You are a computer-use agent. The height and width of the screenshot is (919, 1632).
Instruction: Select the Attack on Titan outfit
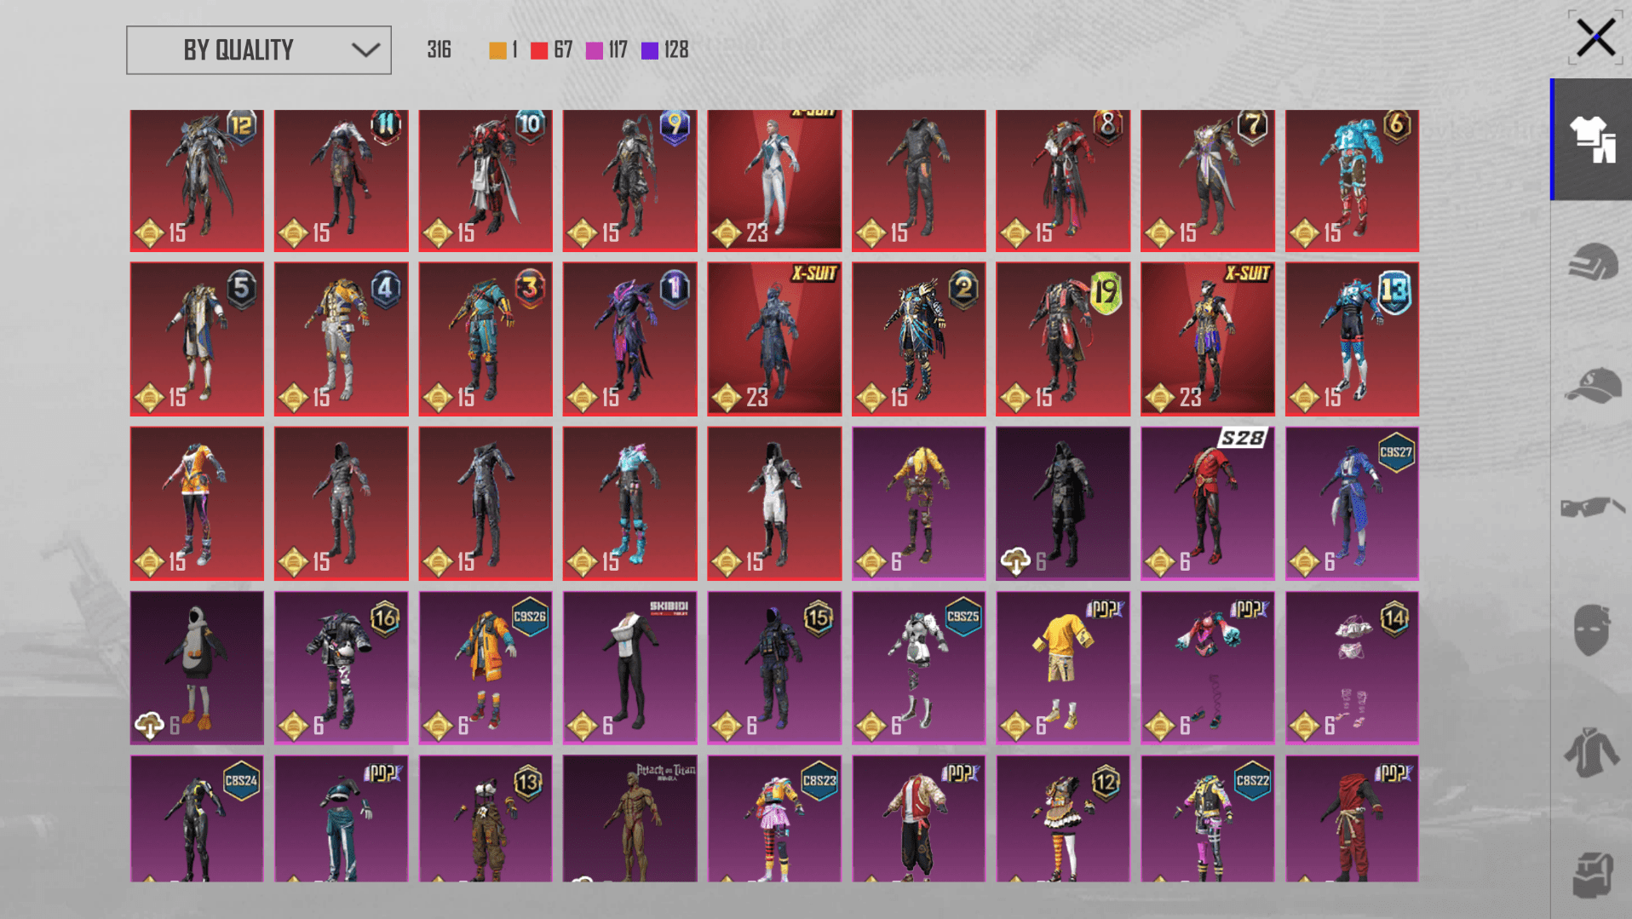click(629, 818)
